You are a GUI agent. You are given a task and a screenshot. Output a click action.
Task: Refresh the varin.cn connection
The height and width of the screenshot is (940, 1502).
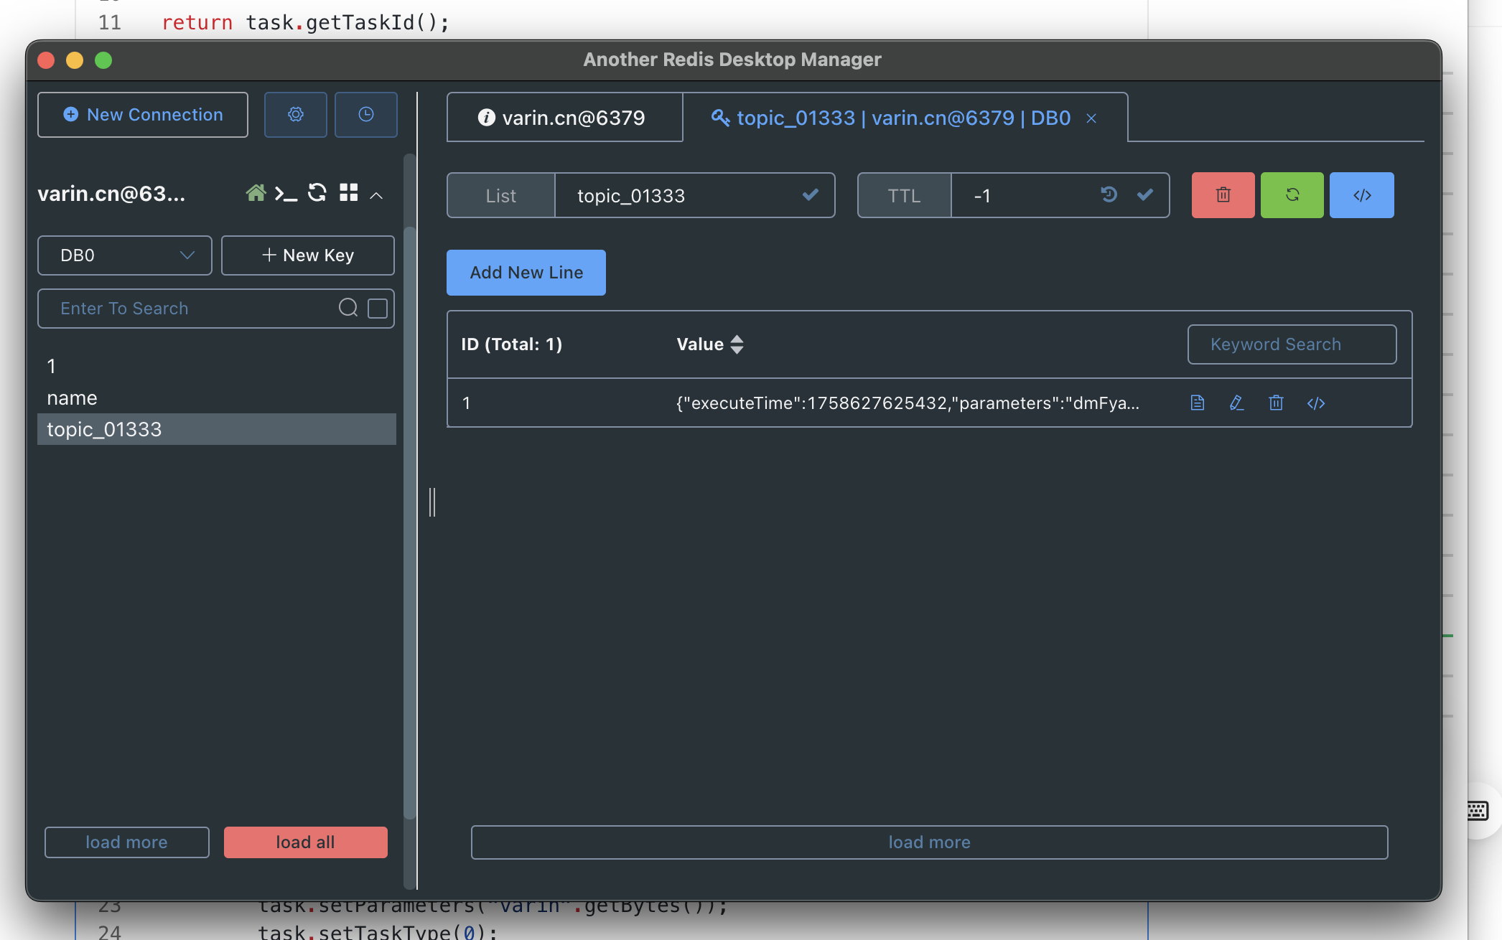coord(317,193)
